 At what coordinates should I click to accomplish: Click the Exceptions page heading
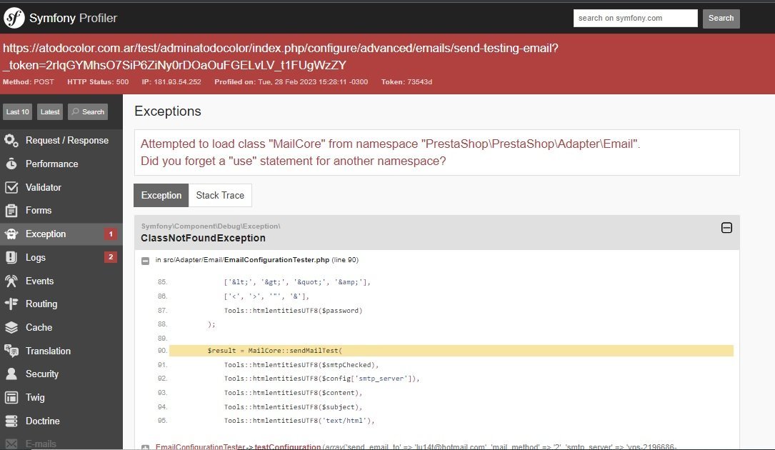168,111
